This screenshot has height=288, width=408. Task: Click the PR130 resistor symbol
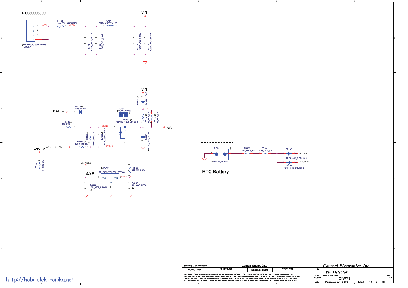[x=265, y=153]
